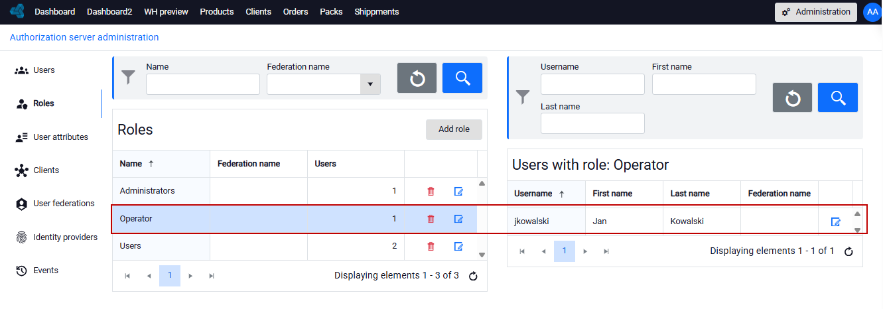The height and width of the screenshot is (309, 883).
Task: Click the Administration button
Action: point(816,12)
